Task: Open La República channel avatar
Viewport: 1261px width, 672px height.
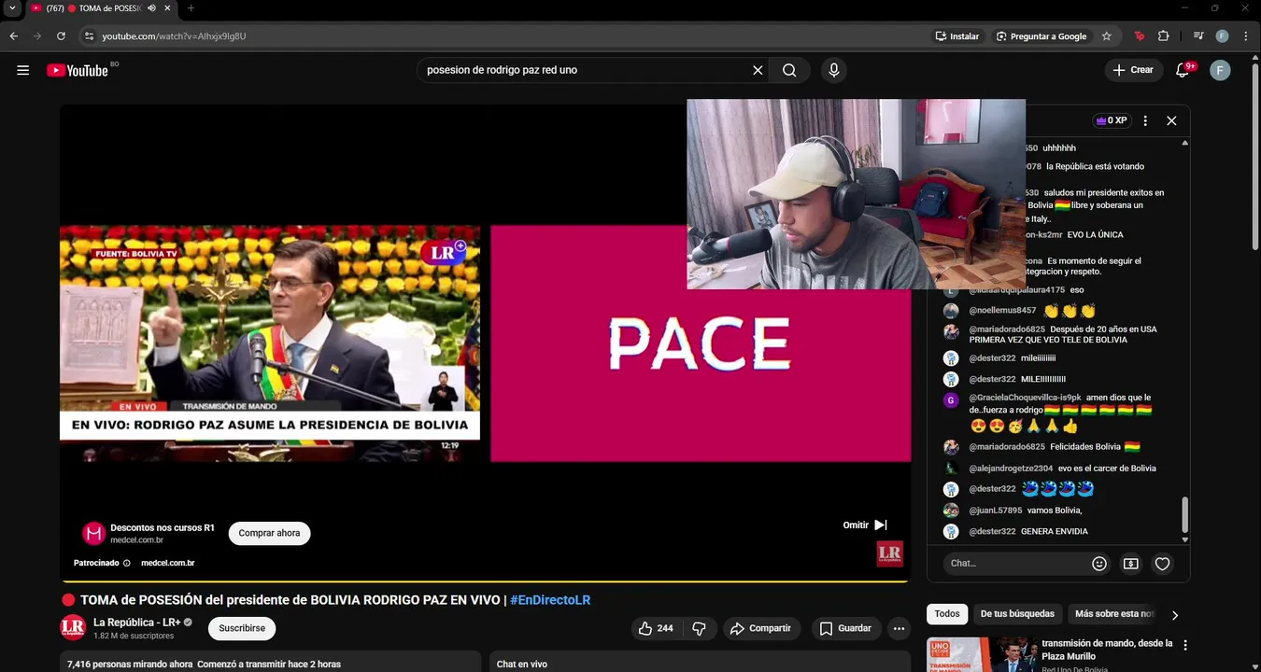Action: pyautogui.click(x=73, y=628)
